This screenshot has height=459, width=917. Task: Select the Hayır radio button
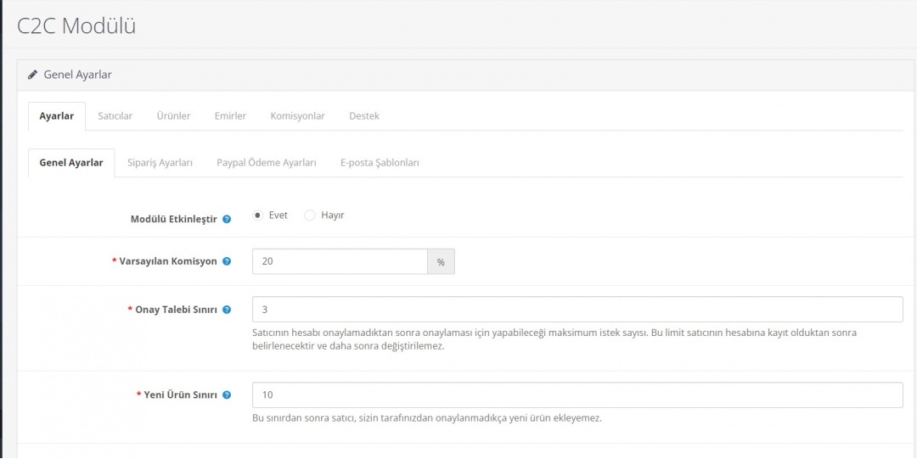tap(310, 216)
